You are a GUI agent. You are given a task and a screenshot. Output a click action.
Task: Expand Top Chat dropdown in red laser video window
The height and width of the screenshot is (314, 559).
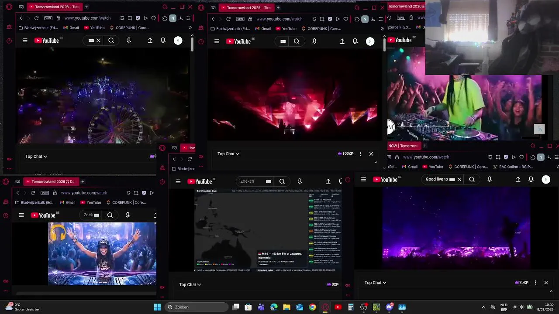pos(228,154)
